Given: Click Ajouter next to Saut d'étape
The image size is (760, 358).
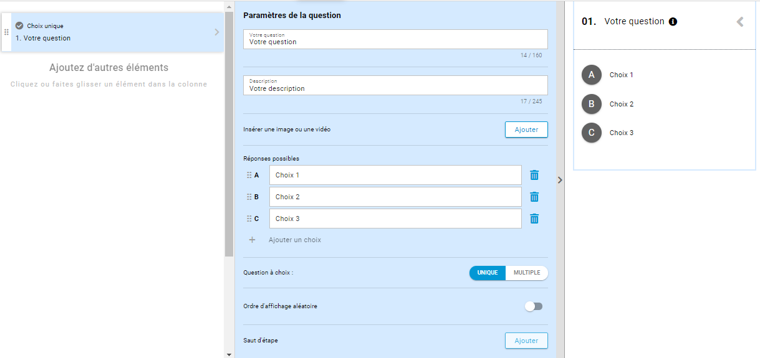Looking at the screenshot, I should [x=526, y=341].
